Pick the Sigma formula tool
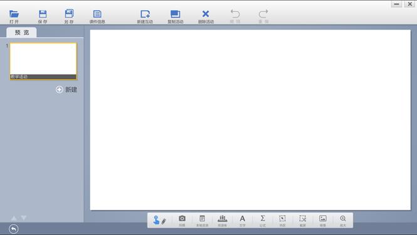The width and height of the screenshot is (417, 235). (263, 221)
